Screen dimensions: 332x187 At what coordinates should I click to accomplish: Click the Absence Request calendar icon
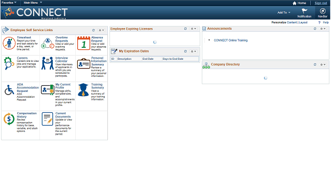pos(84,43)
